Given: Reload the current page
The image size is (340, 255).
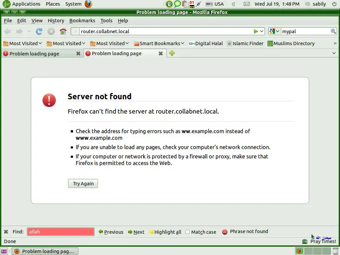Looking at the screenshot, I should (x=39, y=32).
